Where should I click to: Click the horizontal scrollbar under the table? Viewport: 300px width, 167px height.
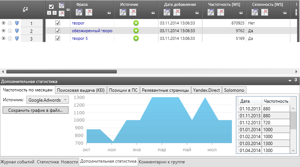coord(62,72)
